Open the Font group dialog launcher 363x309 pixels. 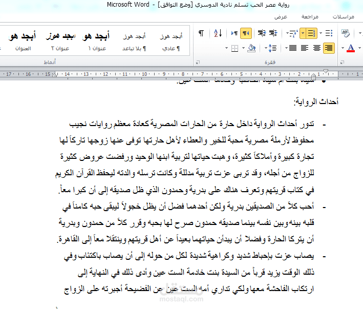[342, 63]
